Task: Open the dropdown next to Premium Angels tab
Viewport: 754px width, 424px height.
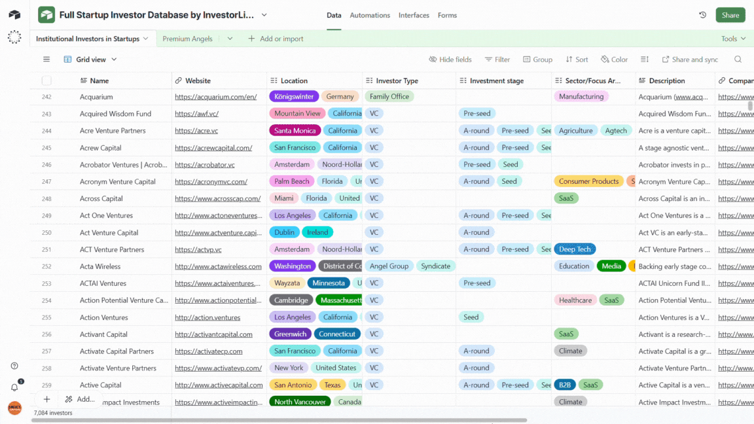Action: tap(230, 38)
